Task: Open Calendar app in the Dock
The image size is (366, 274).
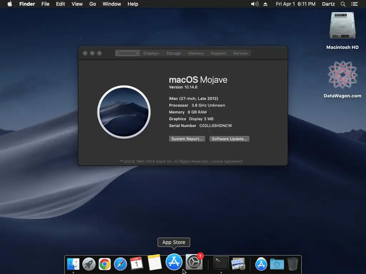Action: click(136, 263)
